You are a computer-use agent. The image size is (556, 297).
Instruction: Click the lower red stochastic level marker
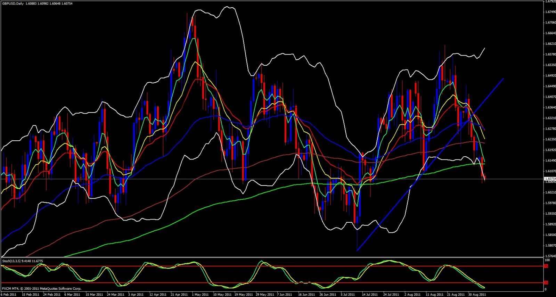pos(546,282)
